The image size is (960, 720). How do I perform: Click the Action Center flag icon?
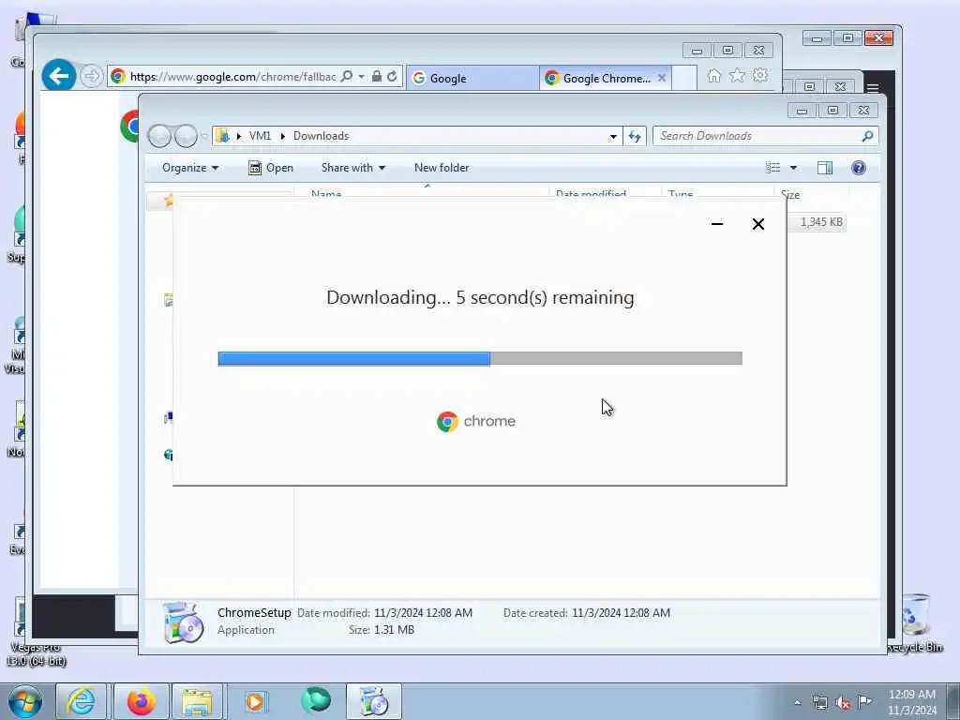(864, 702)
